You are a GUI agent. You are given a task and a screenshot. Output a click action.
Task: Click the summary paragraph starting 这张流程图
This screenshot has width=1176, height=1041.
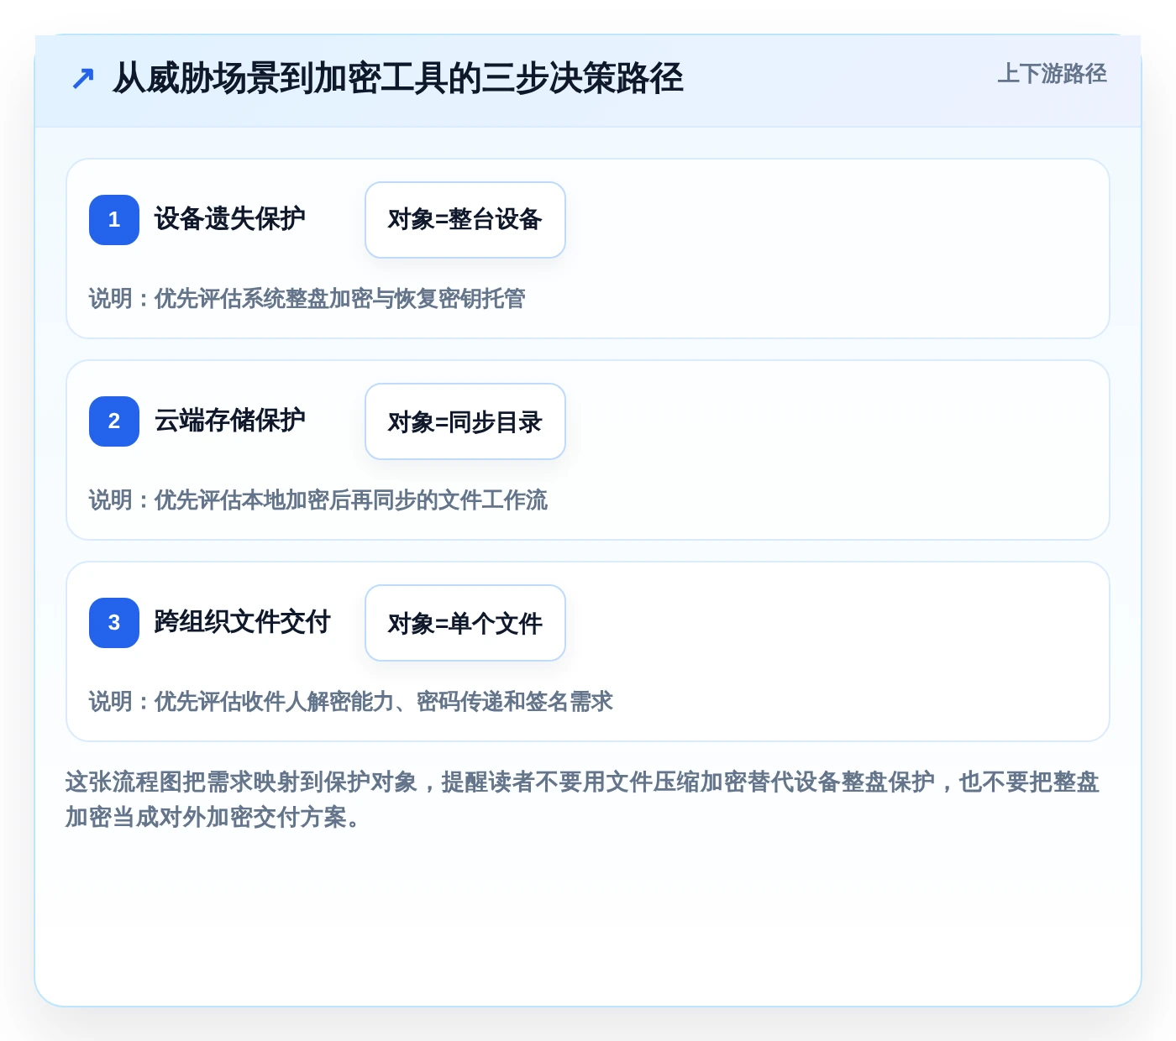583,799
